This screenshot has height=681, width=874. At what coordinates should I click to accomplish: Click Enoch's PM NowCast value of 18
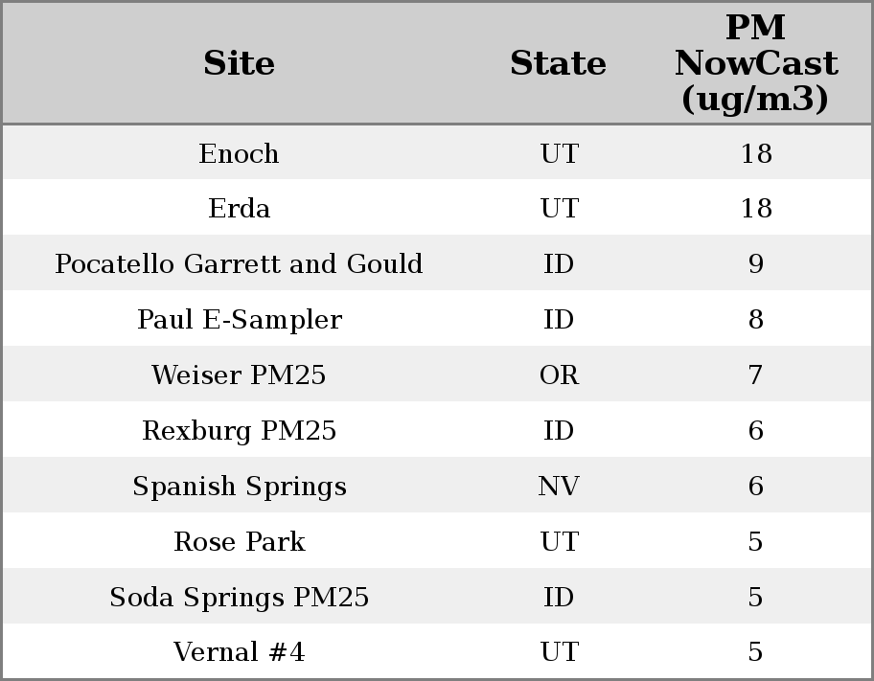[755, 153]
